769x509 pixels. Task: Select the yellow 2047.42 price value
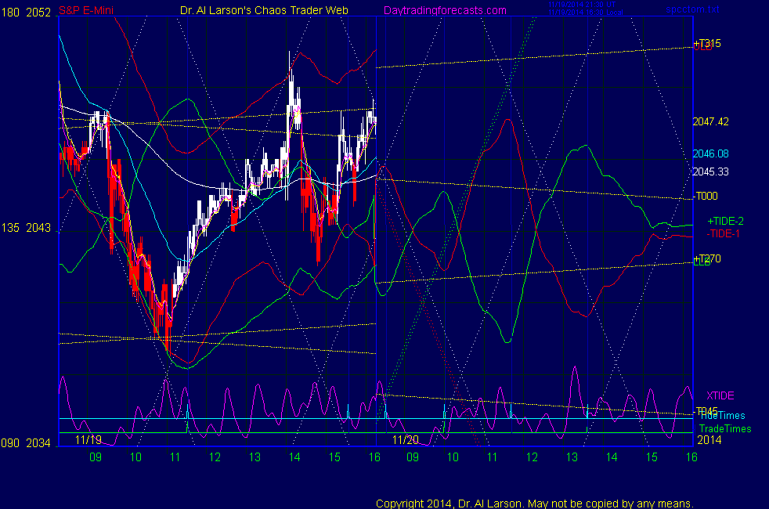pyautogui.click(x=710, y=121)
